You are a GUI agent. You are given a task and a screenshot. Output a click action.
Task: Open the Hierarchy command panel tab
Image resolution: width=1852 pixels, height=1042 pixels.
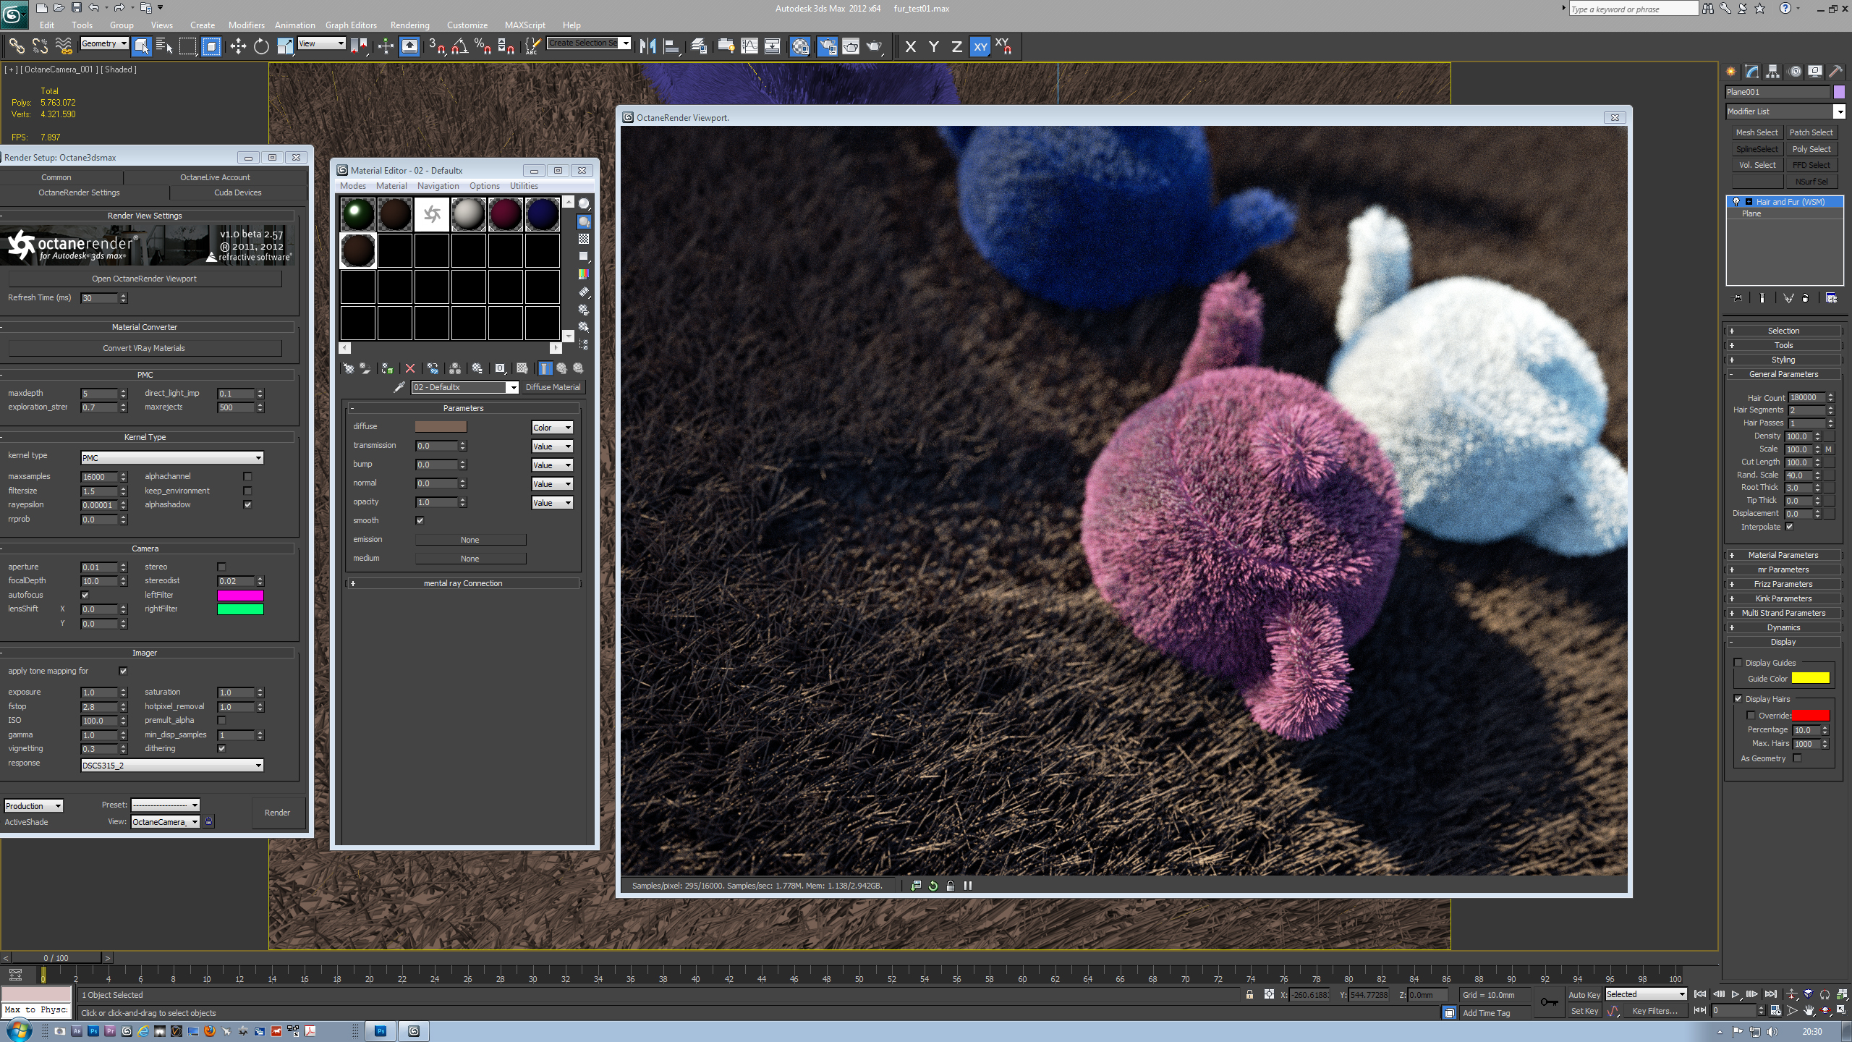tap(1772, 72)
